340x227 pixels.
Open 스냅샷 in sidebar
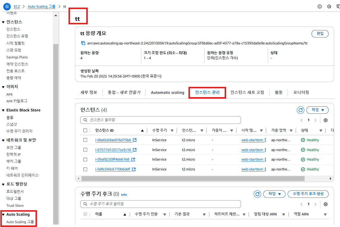12,124
